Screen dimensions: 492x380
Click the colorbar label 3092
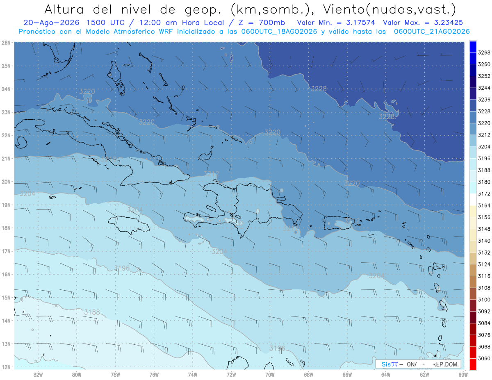484,311
